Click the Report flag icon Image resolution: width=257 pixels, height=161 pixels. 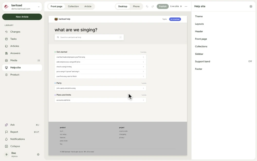coord(6,132)
